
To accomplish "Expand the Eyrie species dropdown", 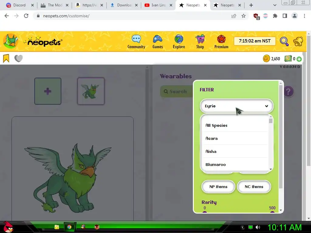I will tap(237, 106).
